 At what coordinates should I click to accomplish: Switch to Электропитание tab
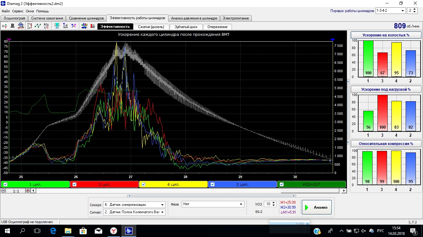click(236, 18)
